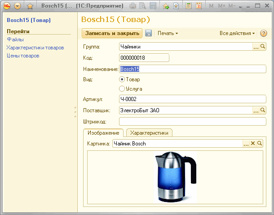The image size is (274, 215).
Task: Click the M- memory button
Action: click(x=232, y=6)
